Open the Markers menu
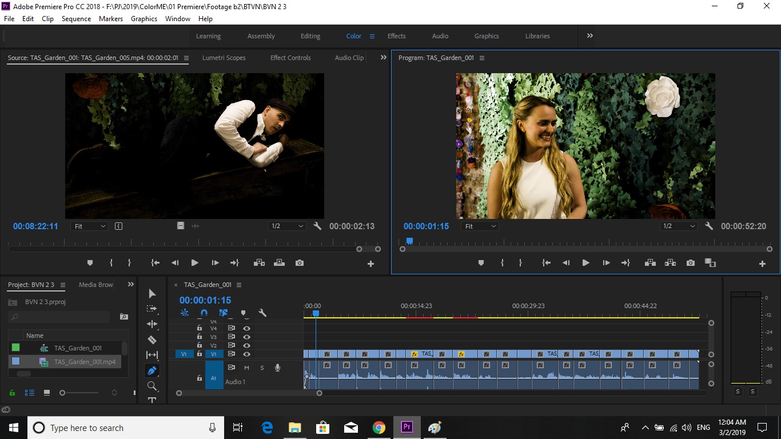Viewport: 781px width, 439px height. tap(111, 19)
